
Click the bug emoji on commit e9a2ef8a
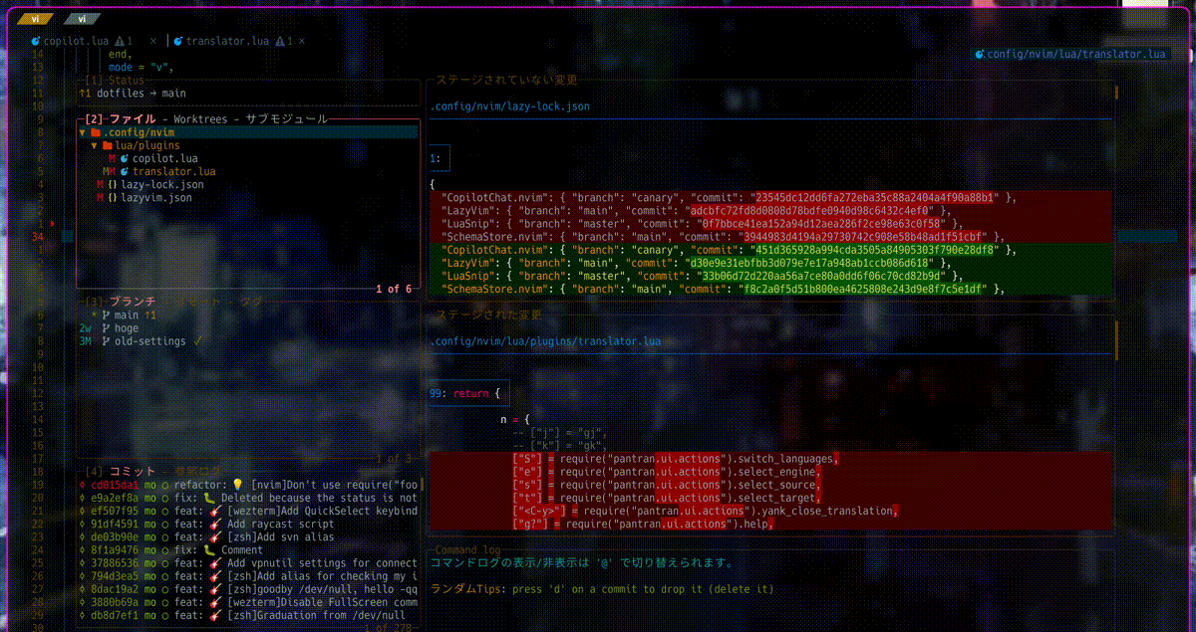coord(209,498)
